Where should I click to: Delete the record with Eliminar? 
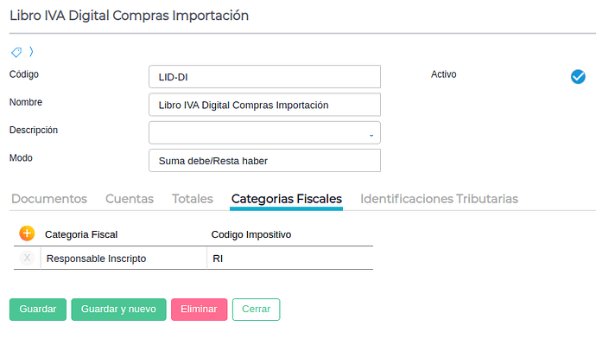(x=199, y=310)
